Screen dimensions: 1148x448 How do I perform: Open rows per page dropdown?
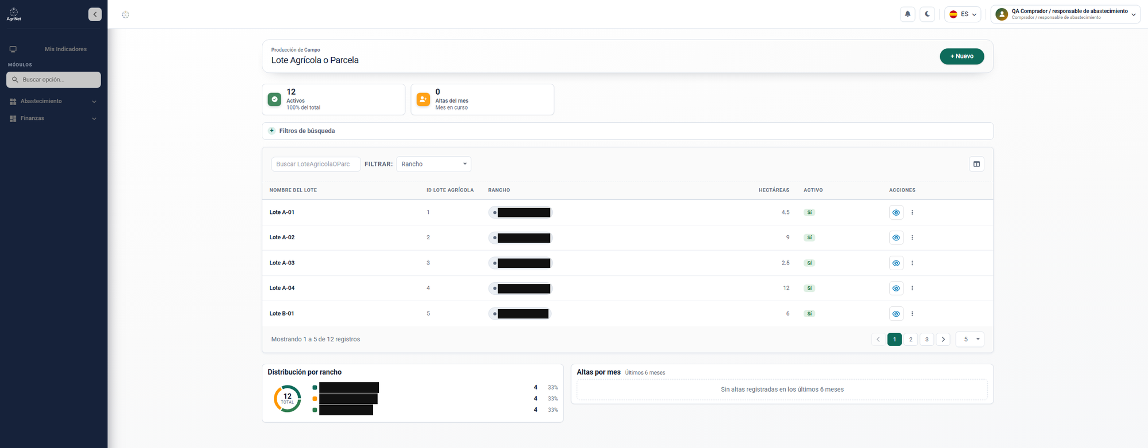(970, 340)
